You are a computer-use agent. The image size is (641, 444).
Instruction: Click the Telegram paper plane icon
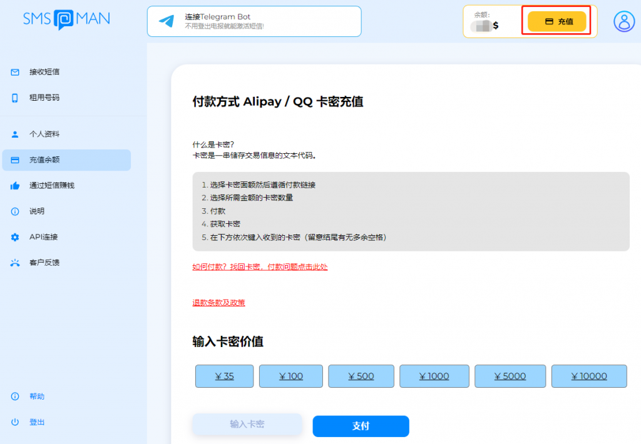coord(167,21)
